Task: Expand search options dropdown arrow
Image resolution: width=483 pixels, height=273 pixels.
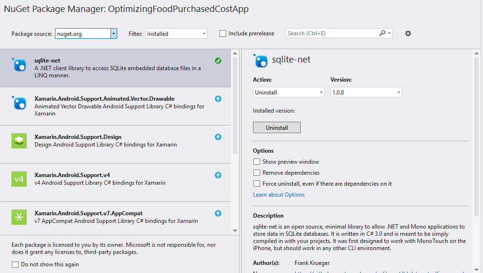Action: tap(389, 33)
